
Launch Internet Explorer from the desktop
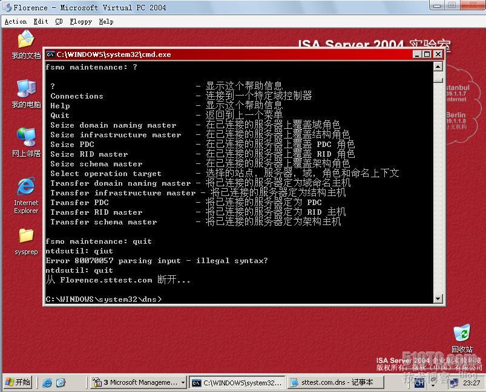(26, 195)
